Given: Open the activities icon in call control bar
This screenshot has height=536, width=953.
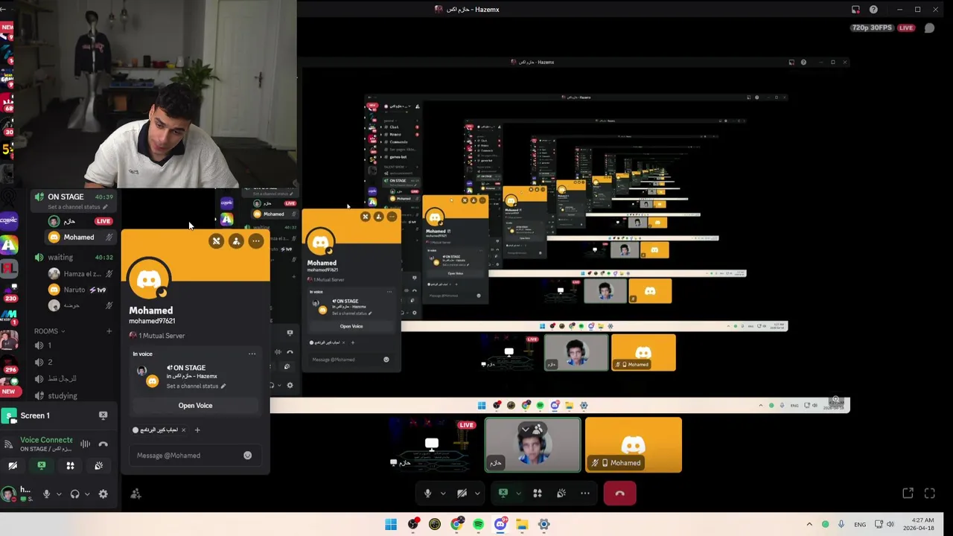Looking at the screenshot, I should click(538, 493).
